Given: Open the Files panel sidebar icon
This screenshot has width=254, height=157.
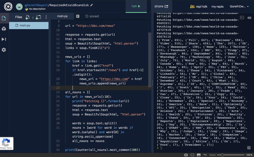Looking at the screenshot, I should (x=4, y=18).
